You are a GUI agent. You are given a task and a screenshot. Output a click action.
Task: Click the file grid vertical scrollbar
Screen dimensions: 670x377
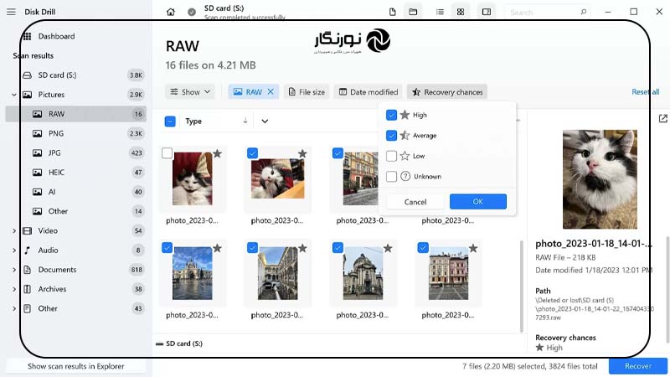click(521, 286)
